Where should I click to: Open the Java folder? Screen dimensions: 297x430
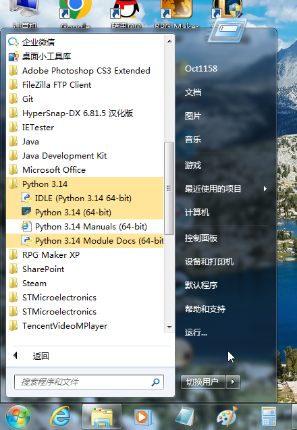click(85, 142)
